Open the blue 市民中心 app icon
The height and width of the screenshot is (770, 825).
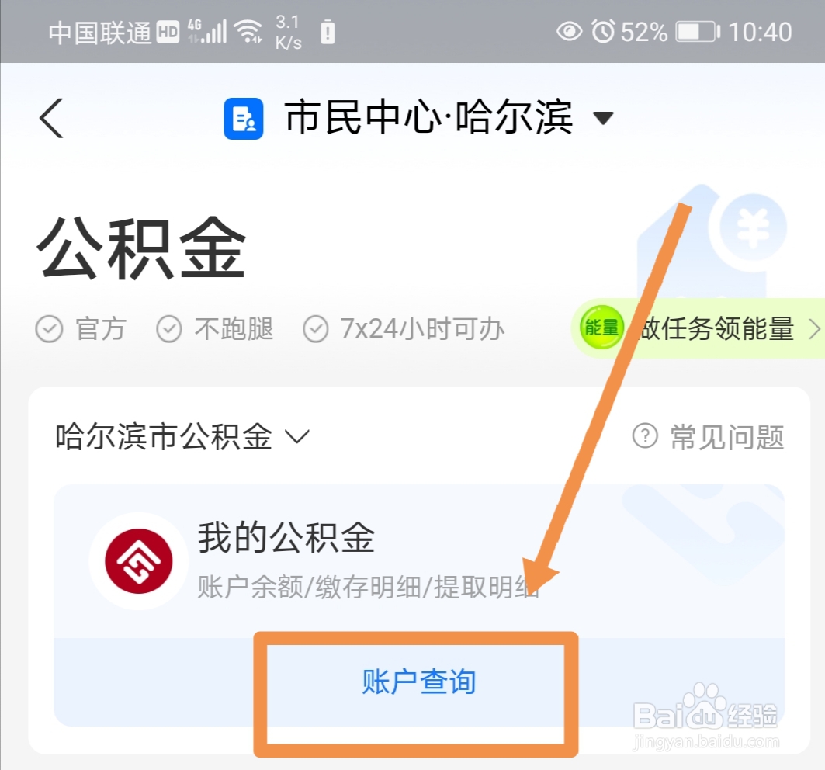coord(243,119)
